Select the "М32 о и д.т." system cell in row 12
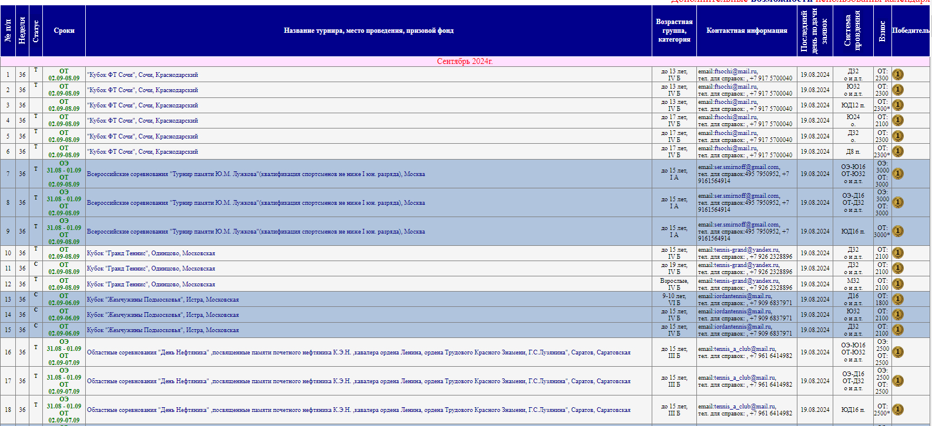This screenshot has height=426, width=932. point(853,284)
